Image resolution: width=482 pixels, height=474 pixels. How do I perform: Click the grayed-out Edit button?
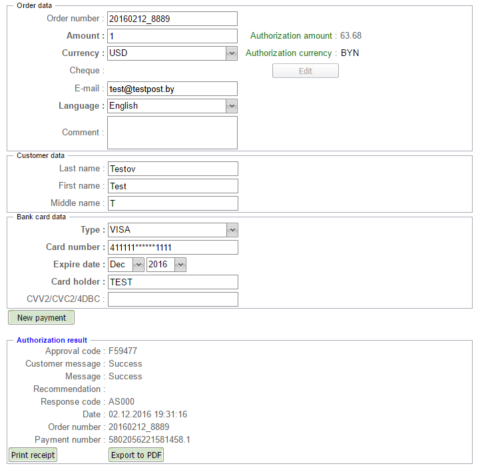(x=305, y=71)
